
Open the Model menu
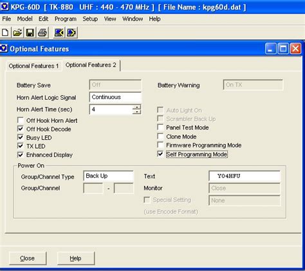[x=25, y=19]
